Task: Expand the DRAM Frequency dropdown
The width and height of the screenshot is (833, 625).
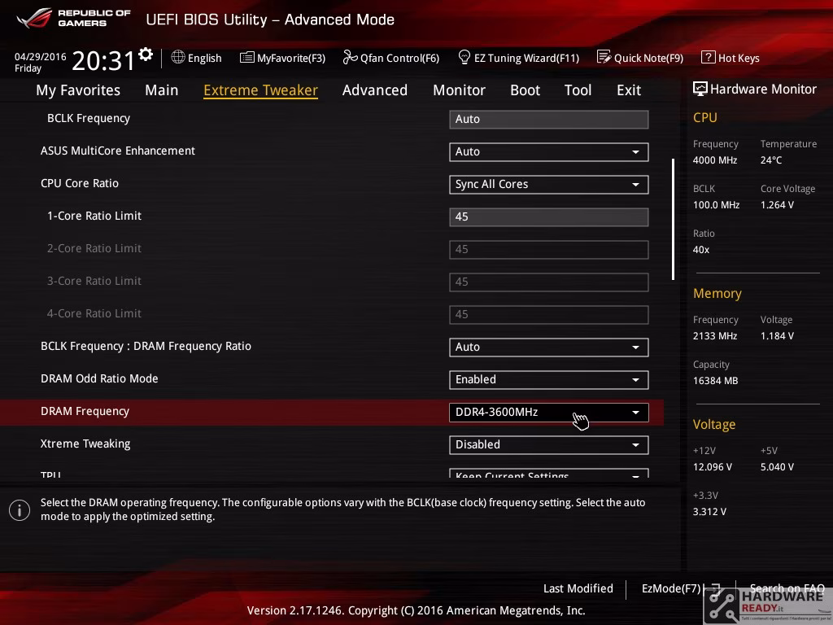Action: (x=549, y=413)
